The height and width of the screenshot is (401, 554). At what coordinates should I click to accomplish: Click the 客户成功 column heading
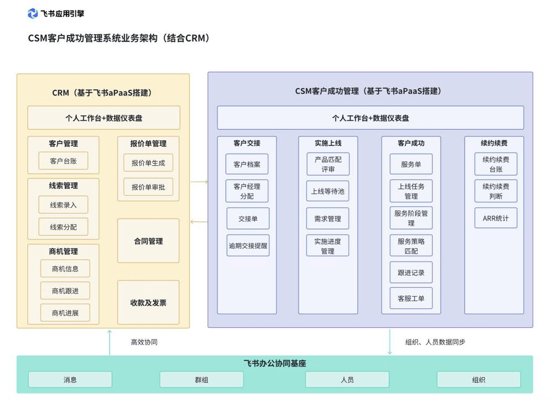[411, 143]
